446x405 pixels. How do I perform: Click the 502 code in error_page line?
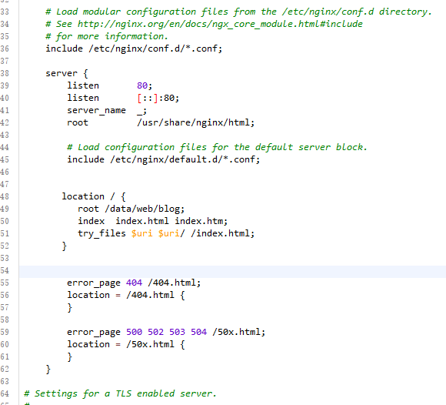point(155,332)
